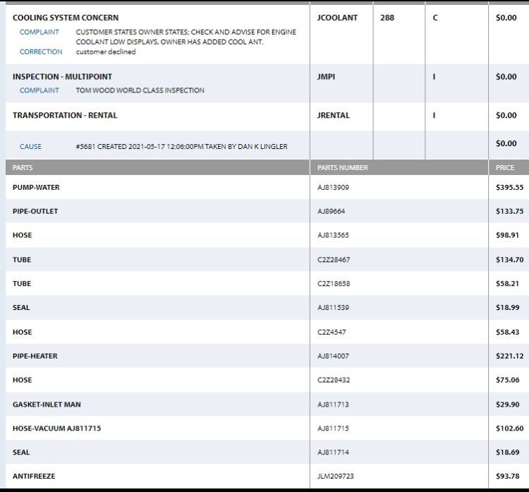
Task: Click the PARTS NUMBER column header
Action: 343,168
